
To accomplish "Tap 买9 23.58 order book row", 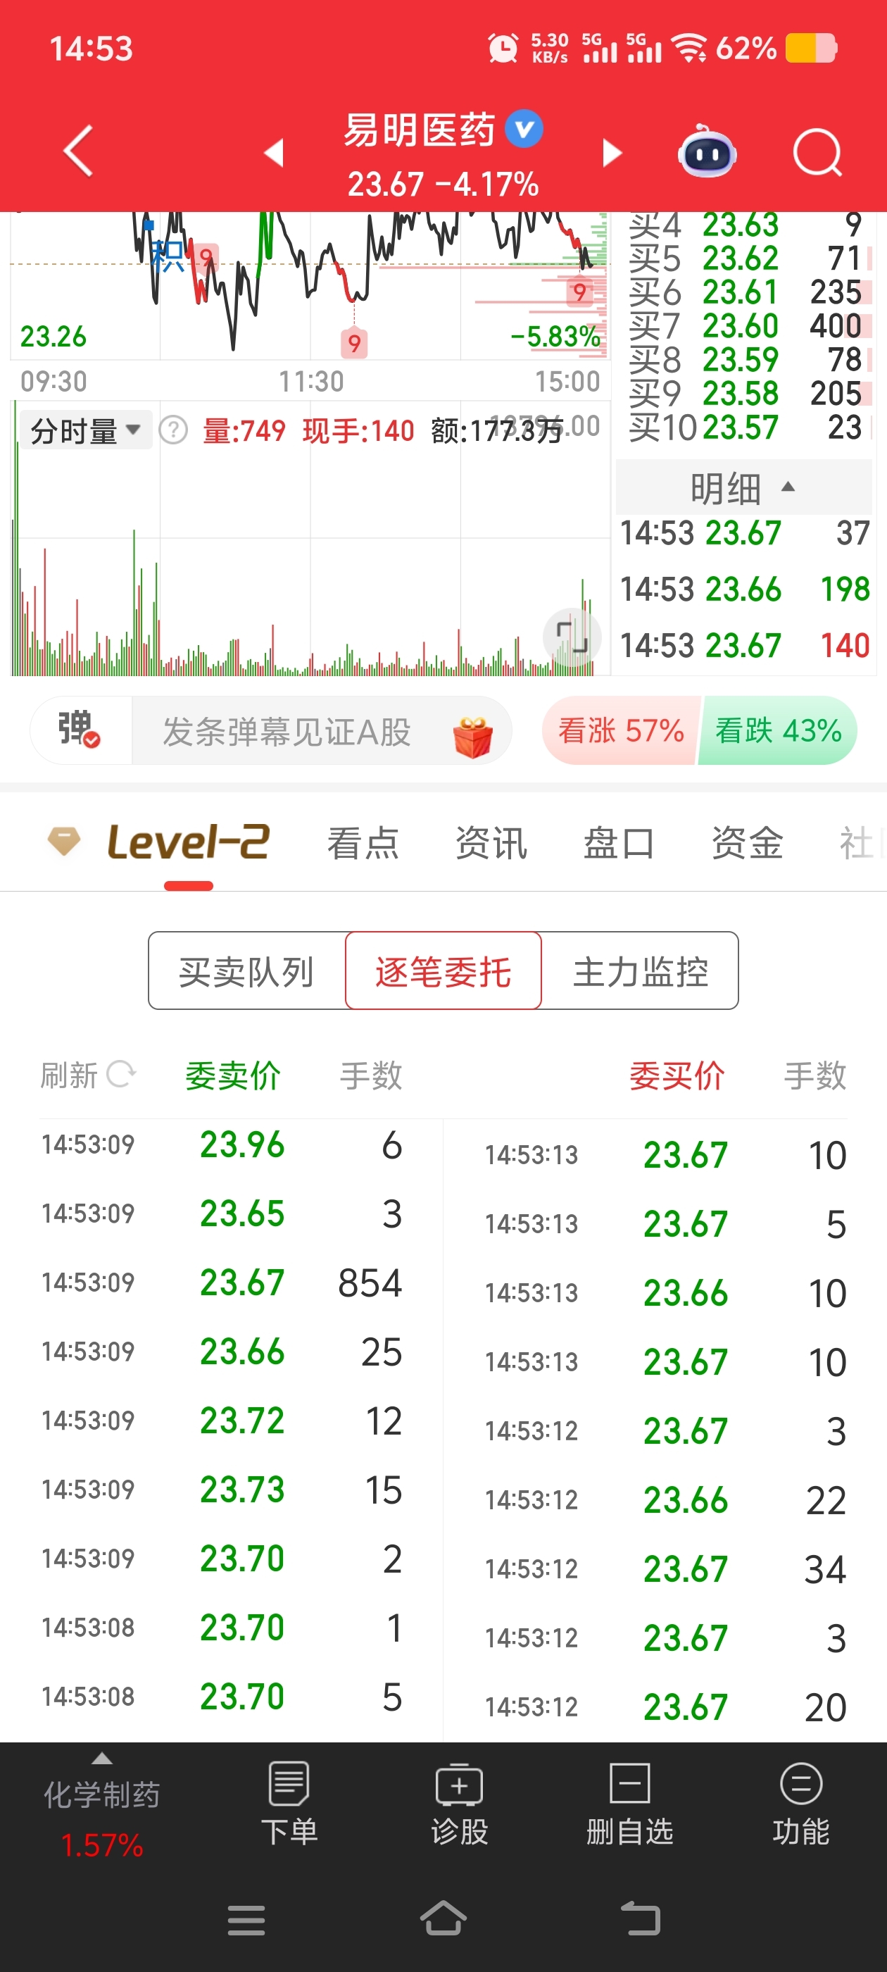I will [749, 394].
